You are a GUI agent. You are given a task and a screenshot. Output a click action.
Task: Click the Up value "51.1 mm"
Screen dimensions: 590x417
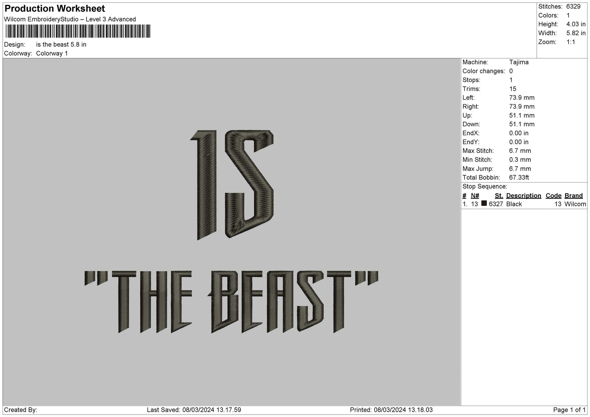[522, 115]
